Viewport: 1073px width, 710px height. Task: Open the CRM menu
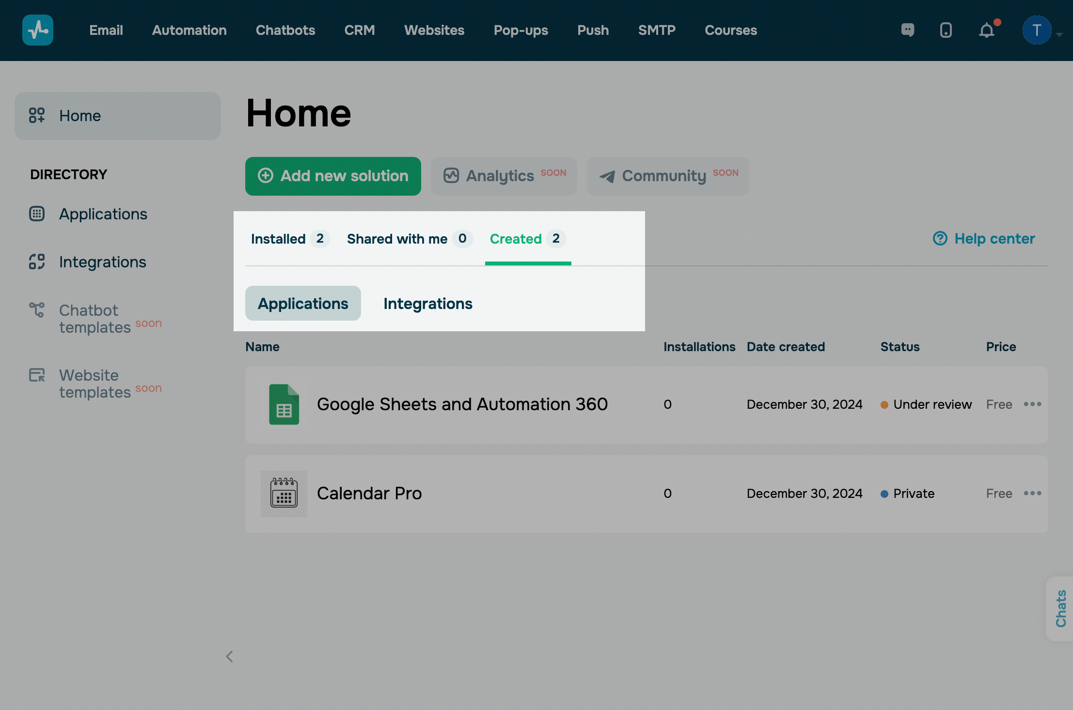(x=360, y=30)
